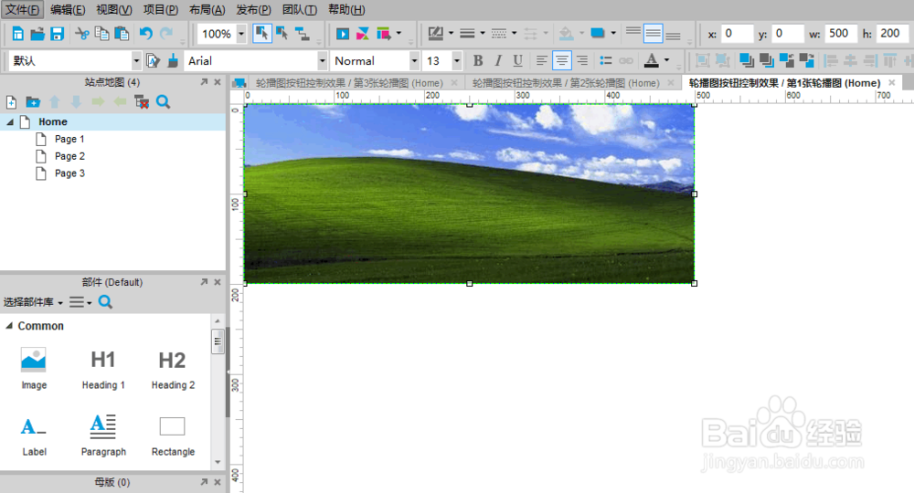Add a new page in sitemap

11,102
